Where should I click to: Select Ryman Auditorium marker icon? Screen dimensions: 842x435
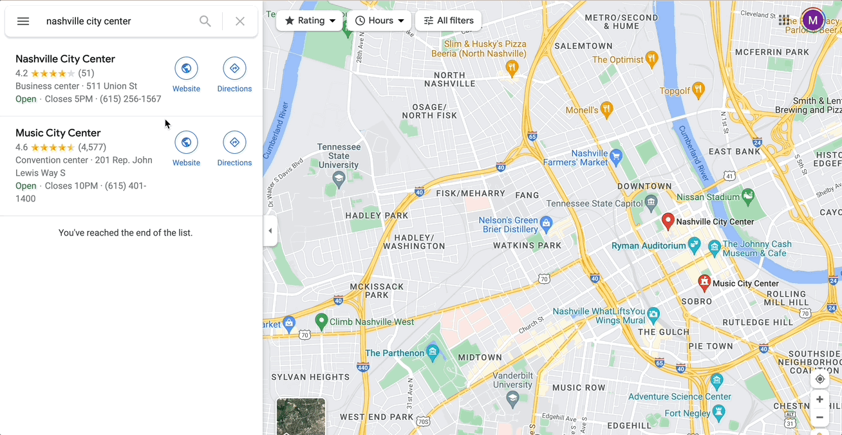694,245
